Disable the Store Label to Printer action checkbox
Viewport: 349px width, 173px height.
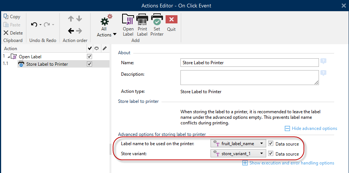click(89, 64)
